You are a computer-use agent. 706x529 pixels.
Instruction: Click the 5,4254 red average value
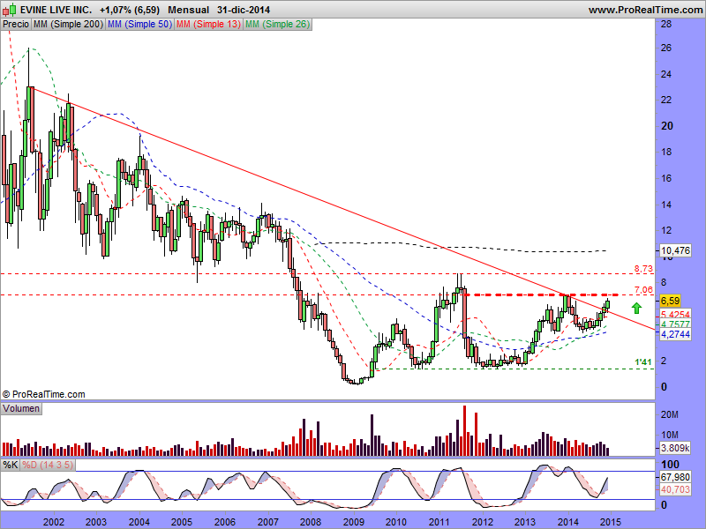(675, 315)
